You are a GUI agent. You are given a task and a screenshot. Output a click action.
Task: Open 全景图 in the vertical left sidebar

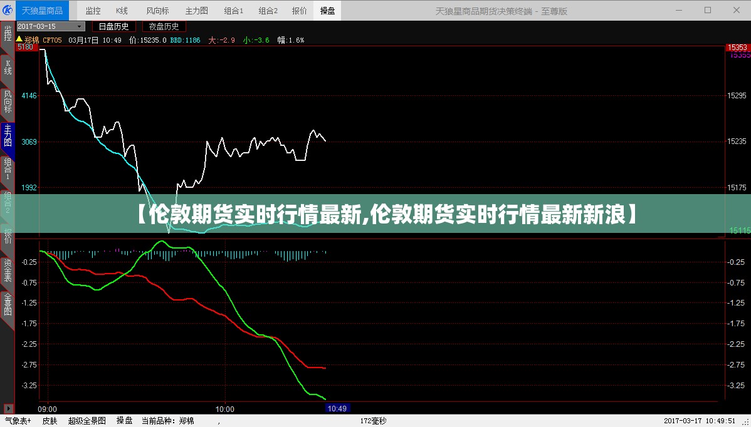click(8, 304)
